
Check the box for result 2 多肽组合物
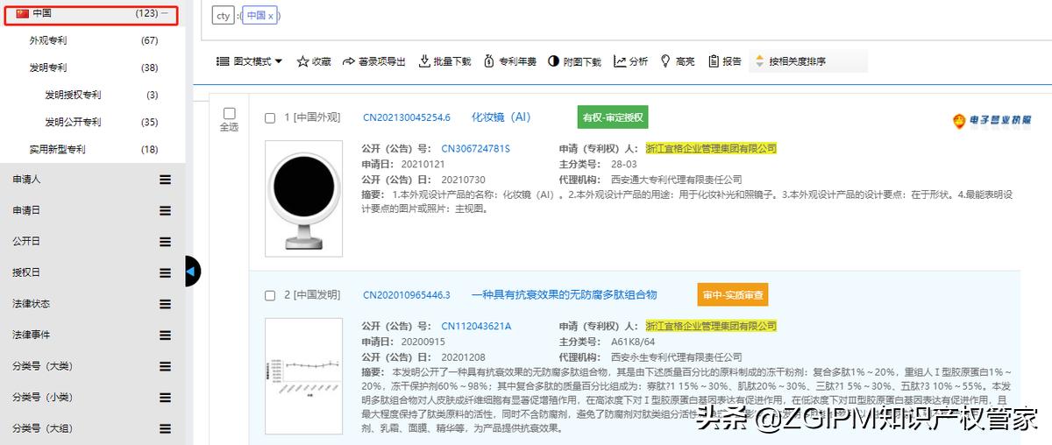270,295
